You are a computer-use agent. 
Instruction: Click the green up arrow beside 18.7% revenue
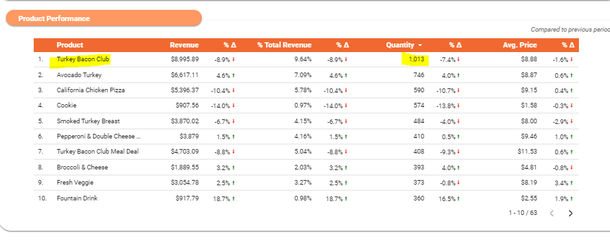234,198
